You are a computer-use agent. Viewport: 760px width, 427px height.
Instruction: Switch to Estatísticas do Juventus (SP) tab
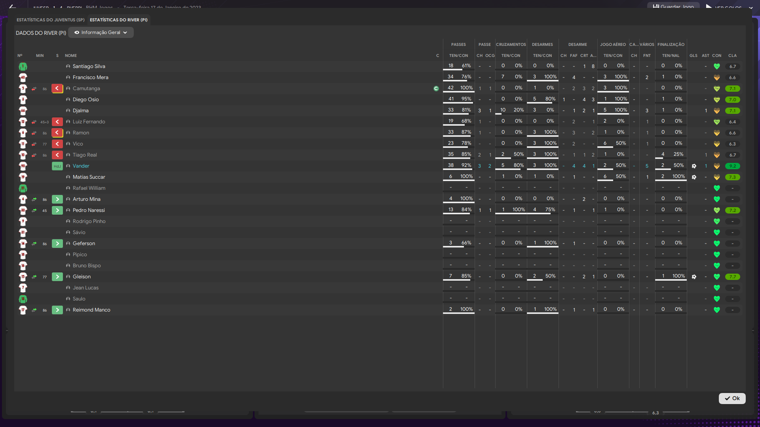(x=51, y=20)
